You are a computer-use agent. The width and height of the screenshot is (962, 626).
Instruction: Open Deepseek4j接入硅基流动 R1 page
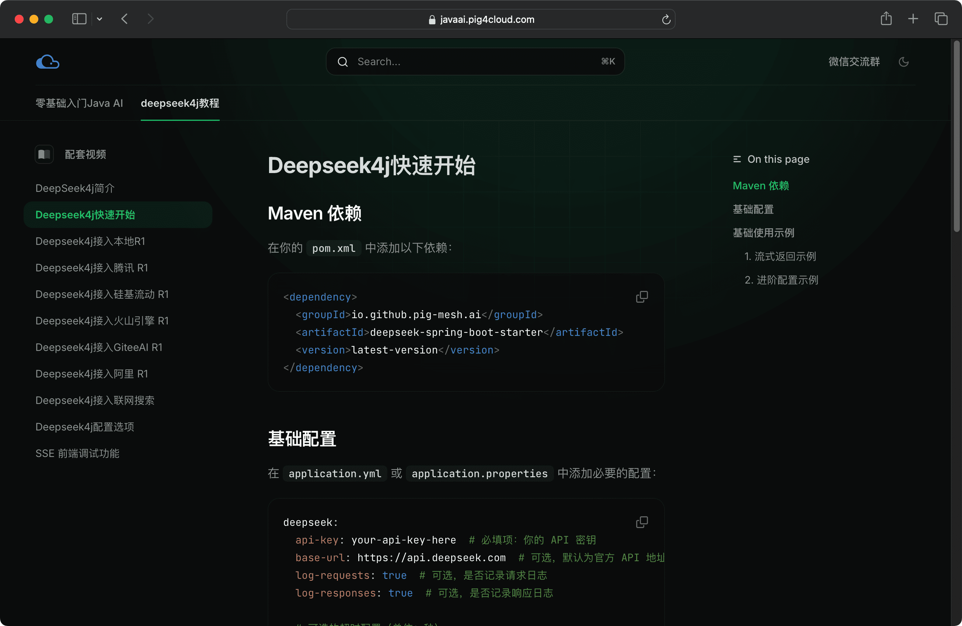[x=102, y=295]
